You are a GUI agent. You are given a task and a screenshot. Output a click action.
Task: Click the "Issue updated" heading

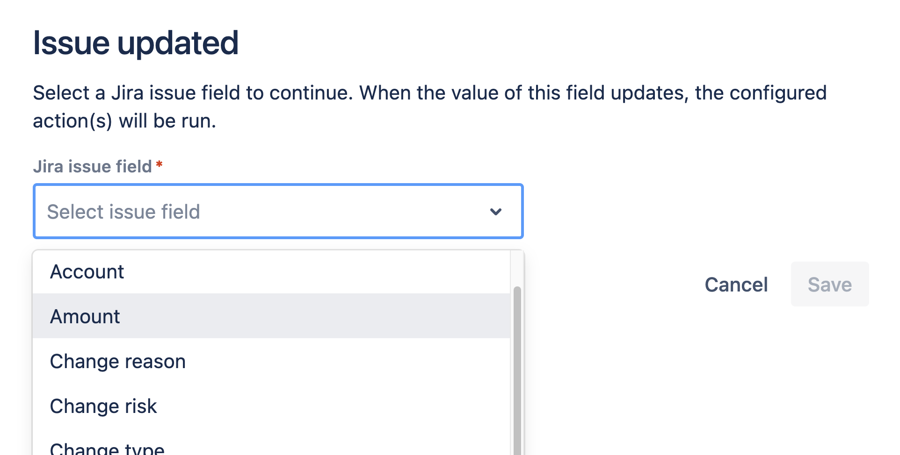click(136, 43)
